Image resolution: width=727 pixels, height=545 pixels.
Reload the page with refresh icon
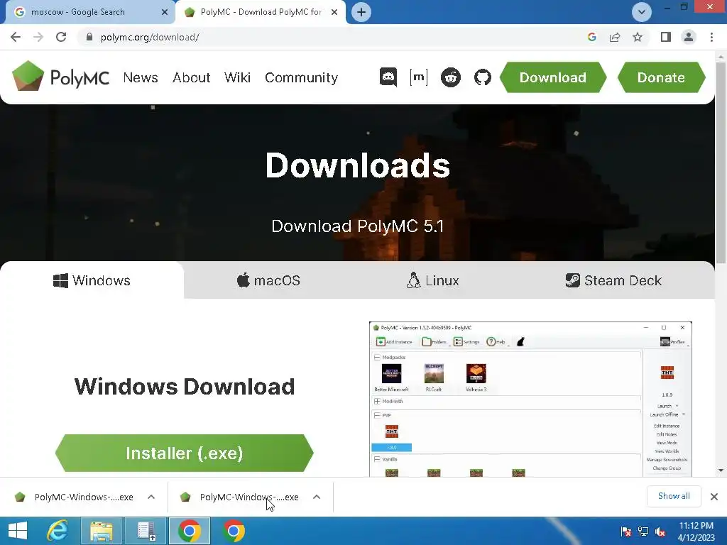pyautogui.click(x=61, y=37)
